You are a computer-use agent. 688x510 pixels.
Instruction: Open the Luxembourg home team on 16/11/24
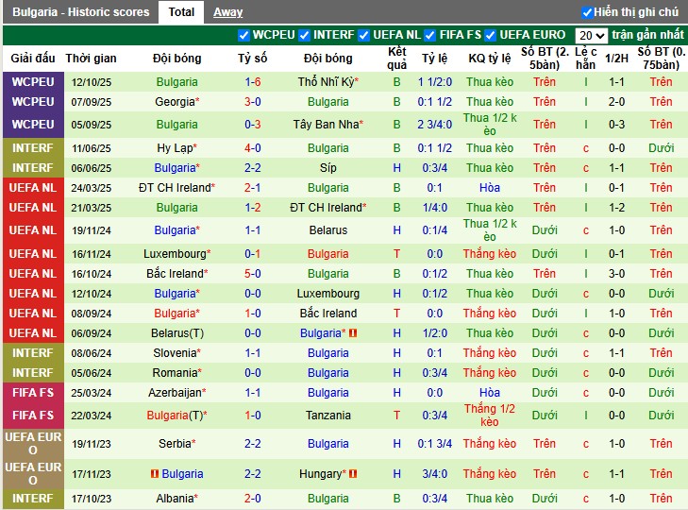pyautogui.click(x=175, y=254)
